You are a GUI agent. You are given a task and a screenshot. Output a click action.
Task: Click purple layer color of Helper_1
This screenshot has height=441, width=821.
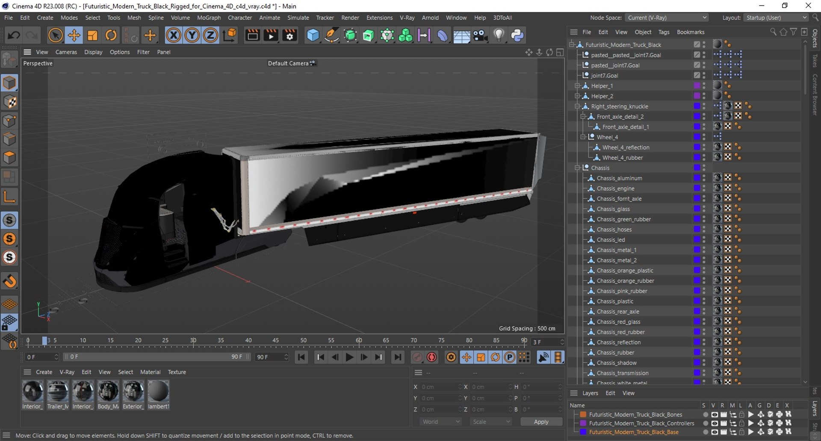(x=697, y=86)
